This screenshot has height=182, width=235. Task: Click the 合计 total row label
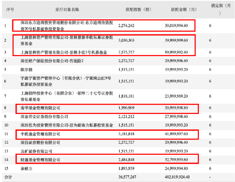(8, 177)
